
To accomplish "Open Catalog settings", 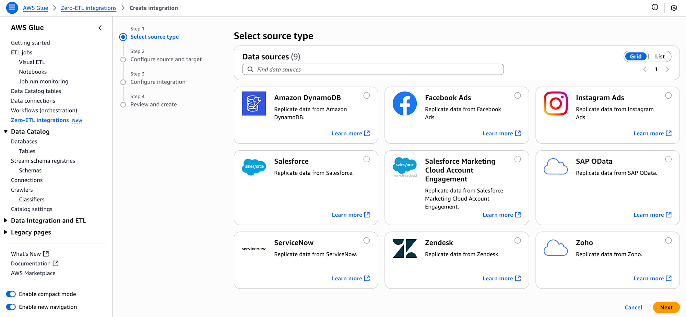I will pos(32,209).
